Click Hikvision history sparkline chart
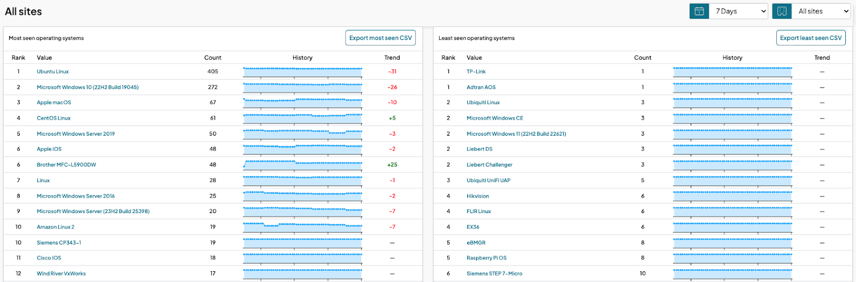 coord(732,197)
